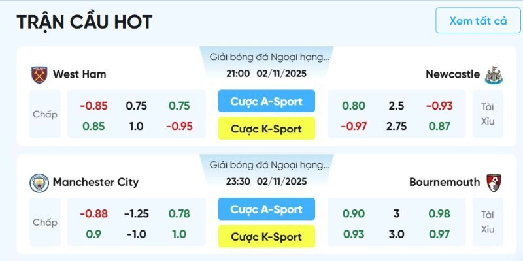Choose handicap odds 0.78 in Manchester City match
Image resolution: width=523 pixels, height=261 pixels.
pyautogui.click(x=179, y=214)
